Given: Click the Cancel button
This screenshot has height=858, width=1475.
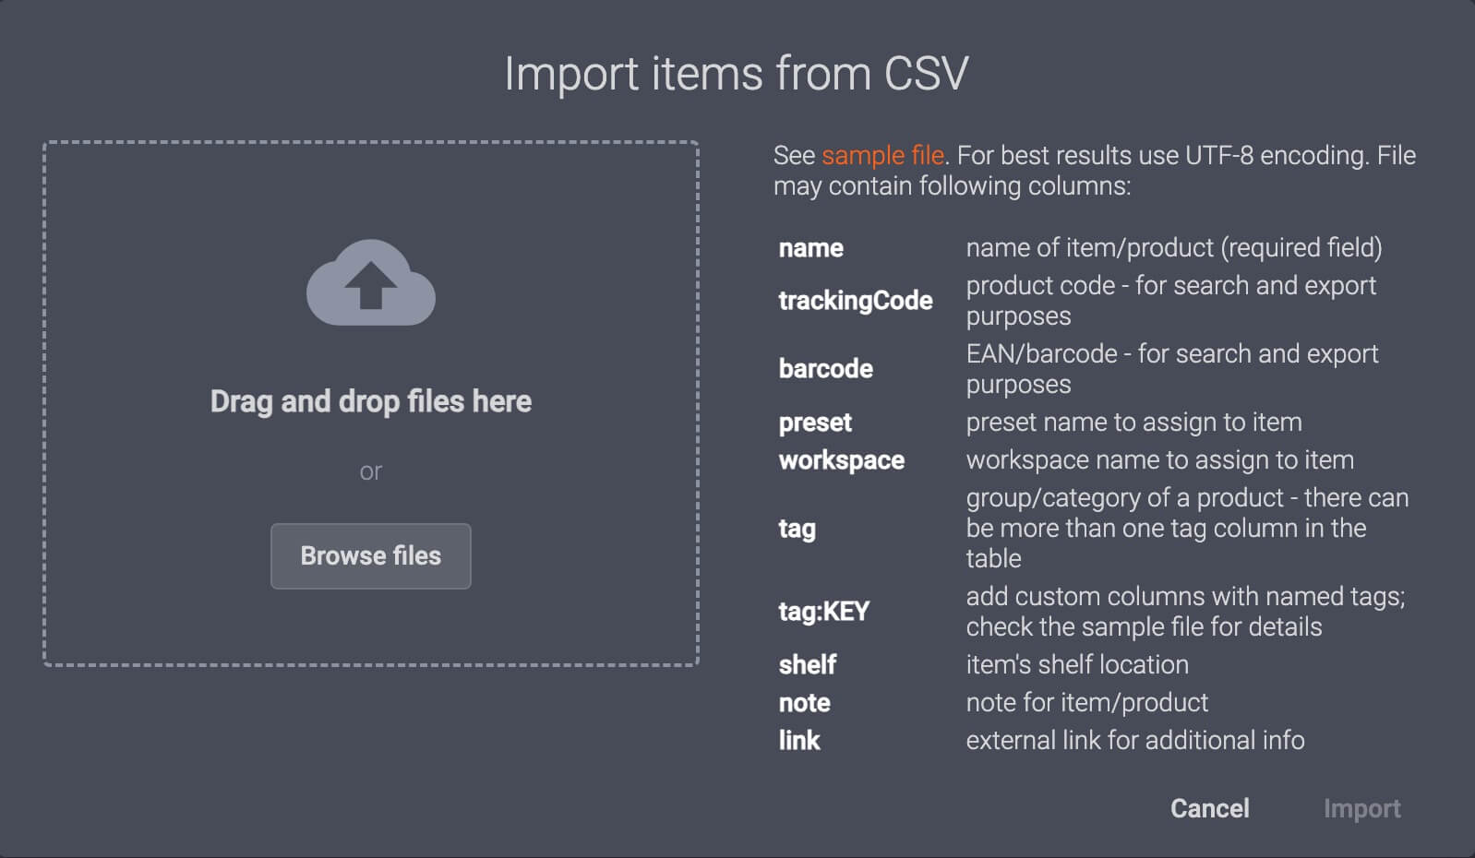Looking at the screenshot, I should [1210, 808].
